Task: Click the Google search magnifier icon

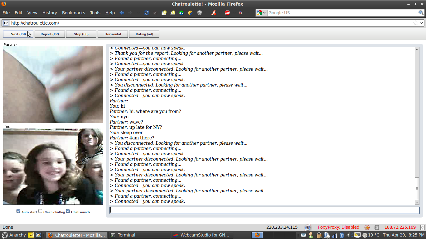Action: click(421, 13)
